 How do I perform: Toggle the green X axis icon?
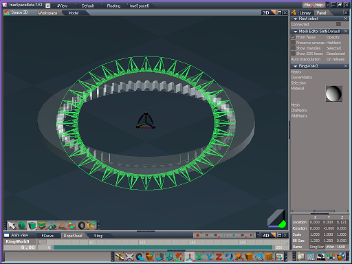(199, 256)
